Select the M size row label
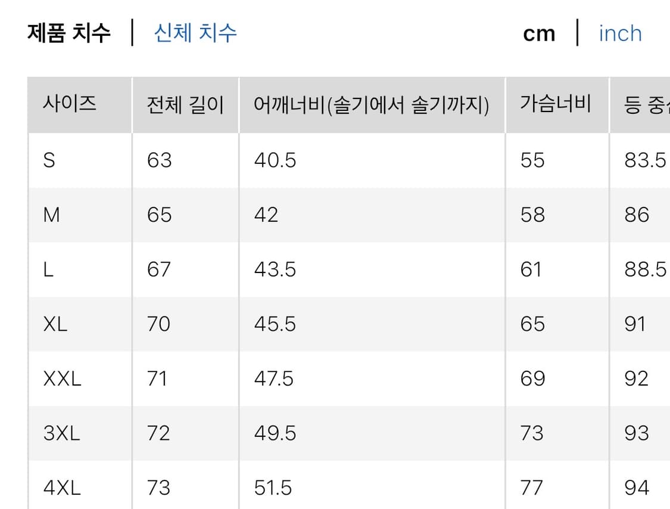The height and width of the screenshot is (509, 670). (52, 215)
